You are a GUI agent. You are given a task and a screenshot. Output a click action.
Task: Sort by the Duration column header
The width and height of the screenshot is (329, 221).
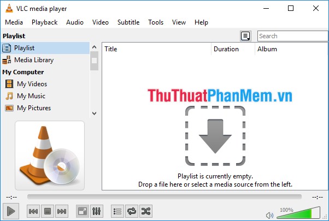click(x=233, y=49)
